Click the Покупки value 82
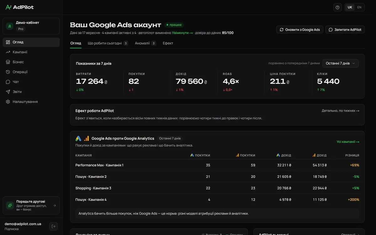The image size is (376, 235). [x=134, y=81]
